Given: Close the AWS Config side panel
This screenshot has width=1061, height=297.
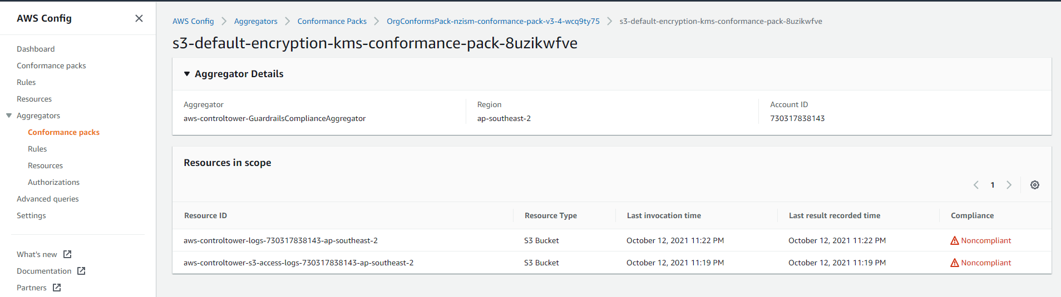Looking at the screenshot, I should [x=139, y=18].
